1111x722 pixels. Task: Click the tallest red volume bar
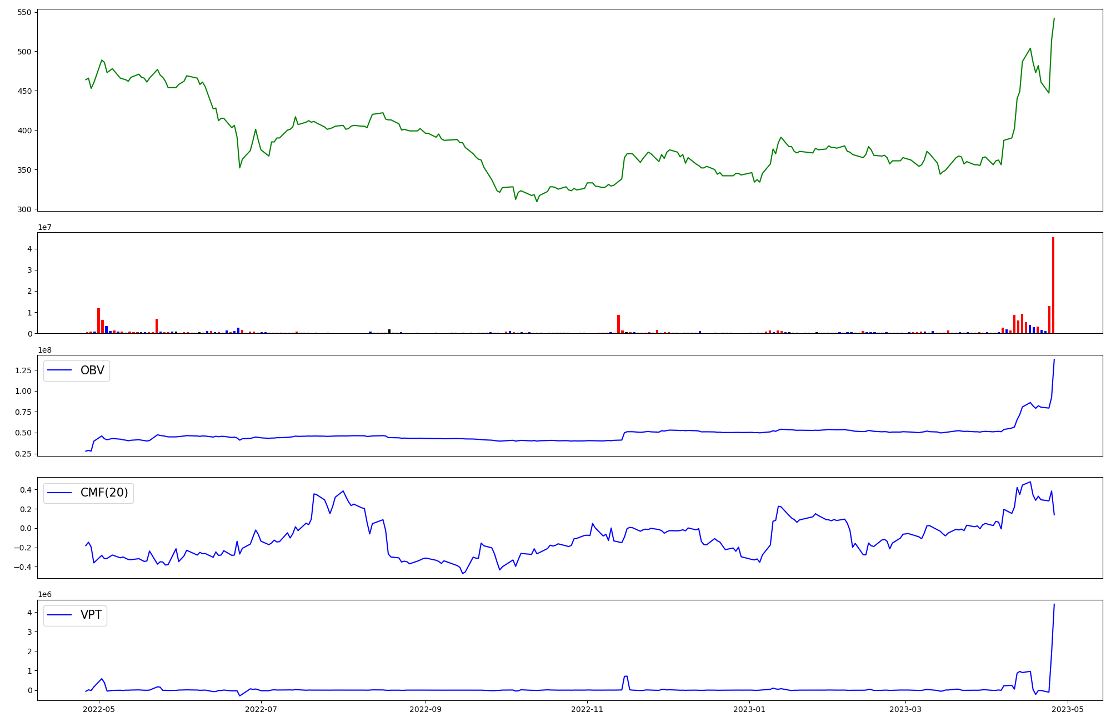pyautogui.click(x=1053, y=285)
